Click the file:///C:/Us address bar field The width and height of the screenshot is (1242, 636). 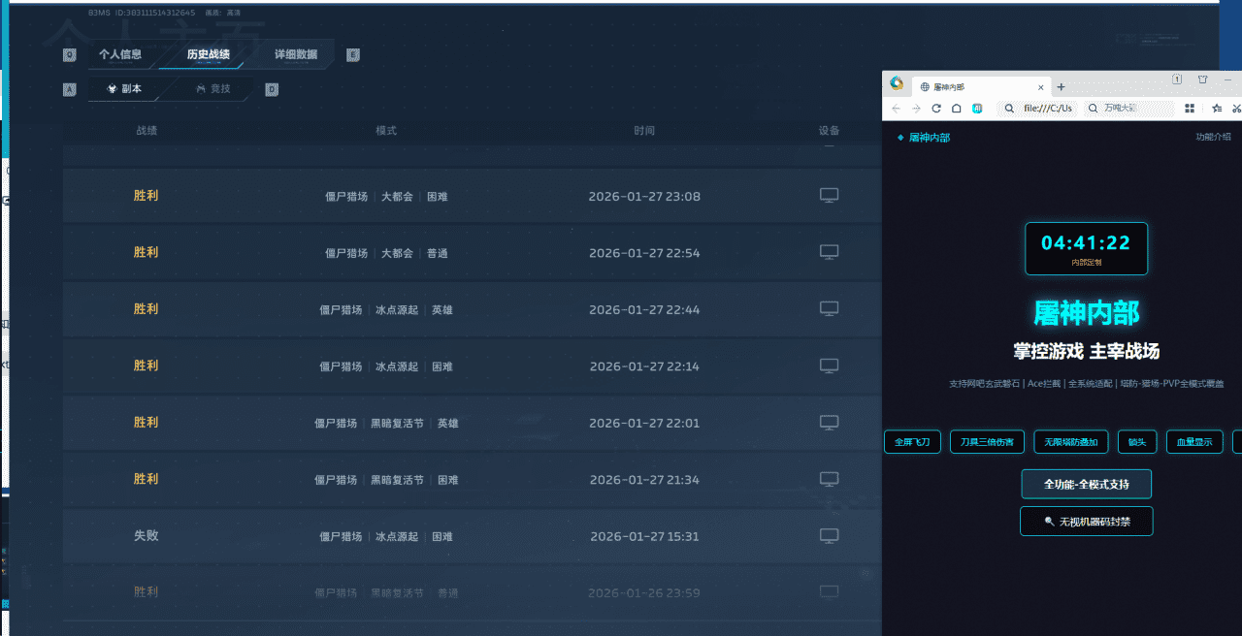[x=1048, y=108]
